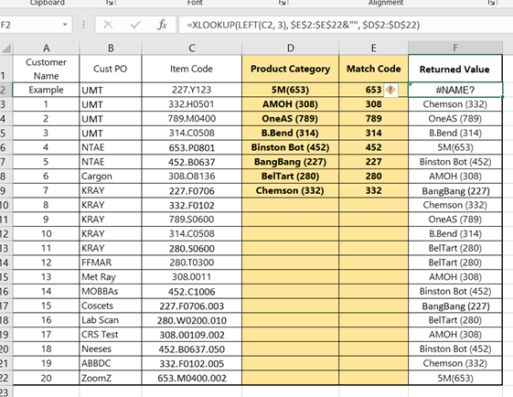Click the Product Category header cell
The width and height of the screenshot is (513, 397).
(290, 69)
